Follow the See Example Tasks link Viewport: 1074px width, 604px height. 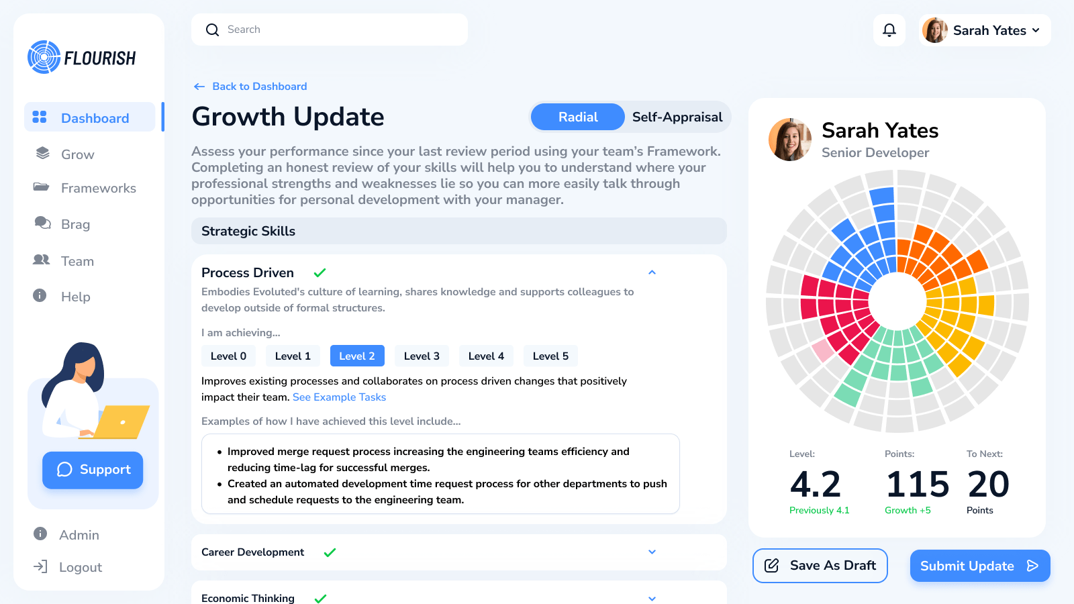[339, 397]
